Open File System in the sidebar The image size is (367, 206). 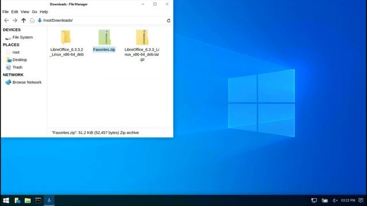pyautogui.click(x=19, y=37)
